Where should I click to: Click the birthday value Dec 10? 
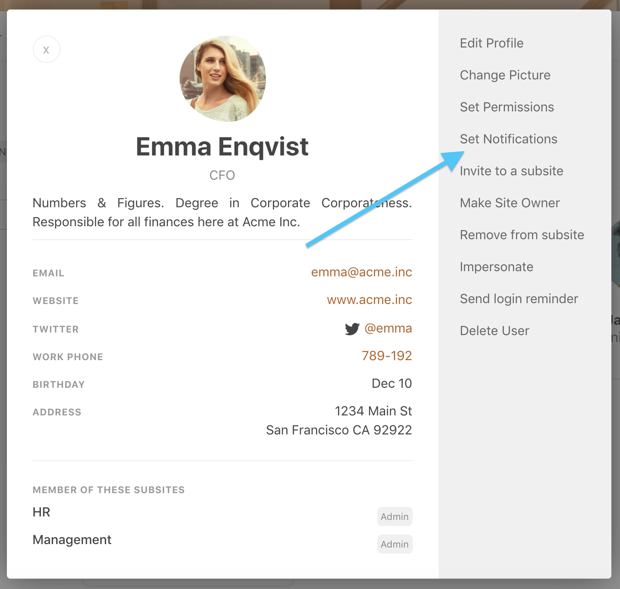point(392,383)
